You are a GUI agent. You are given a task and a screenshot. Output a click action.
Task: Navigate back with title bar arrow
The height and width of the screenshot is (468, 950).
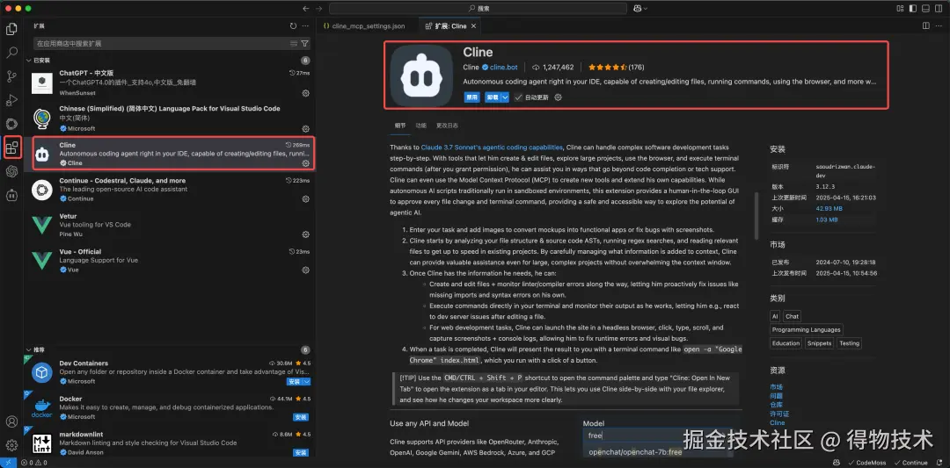coord(306,9)
